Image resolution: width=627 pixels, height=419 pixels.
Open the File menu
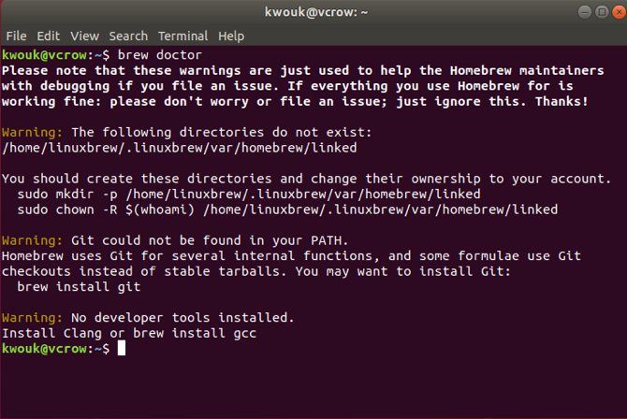coord(16,36)
